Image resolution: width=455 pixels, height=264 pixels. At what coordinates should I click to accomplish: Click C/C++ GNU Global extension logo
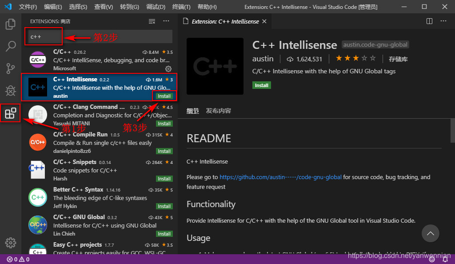[x=38, y=225]
